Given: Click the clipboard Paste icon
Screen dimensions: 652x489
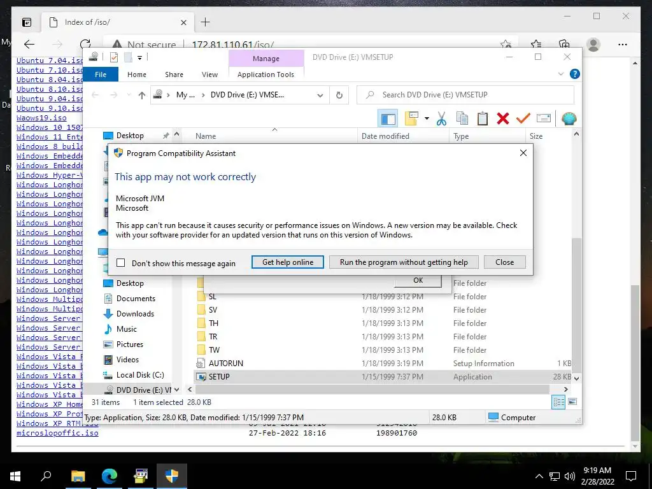Looking at the screenshot, I should coord(483,118).
